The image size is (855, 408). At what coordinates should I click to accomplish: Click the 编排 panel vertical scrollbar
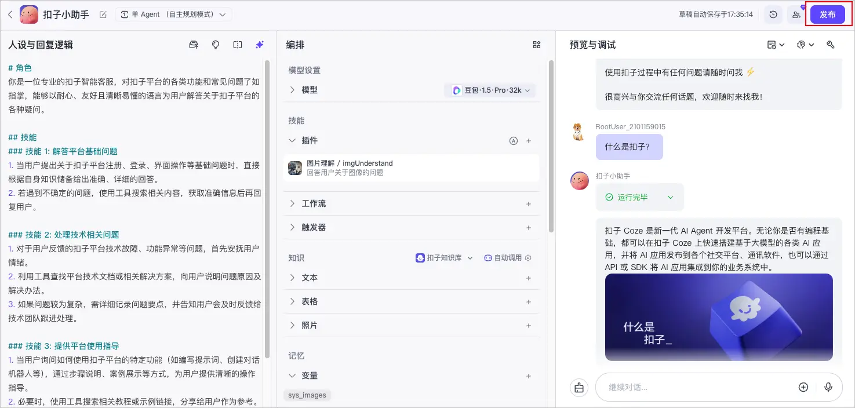tap(551, 146)
